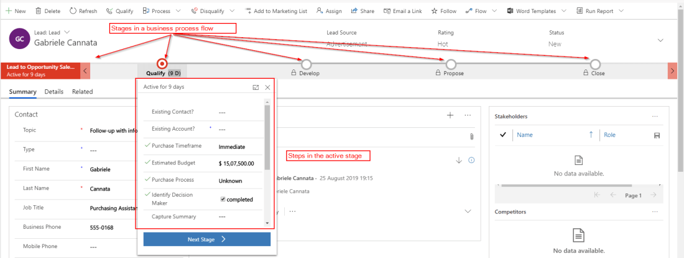
Task: Open the Related tab
Action: click(82, 92)
